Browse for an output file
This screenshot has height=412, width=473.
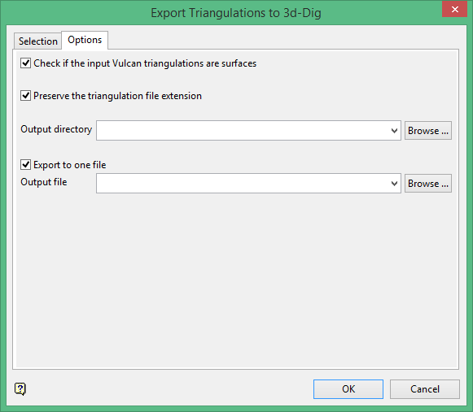(x=428, y=184)
